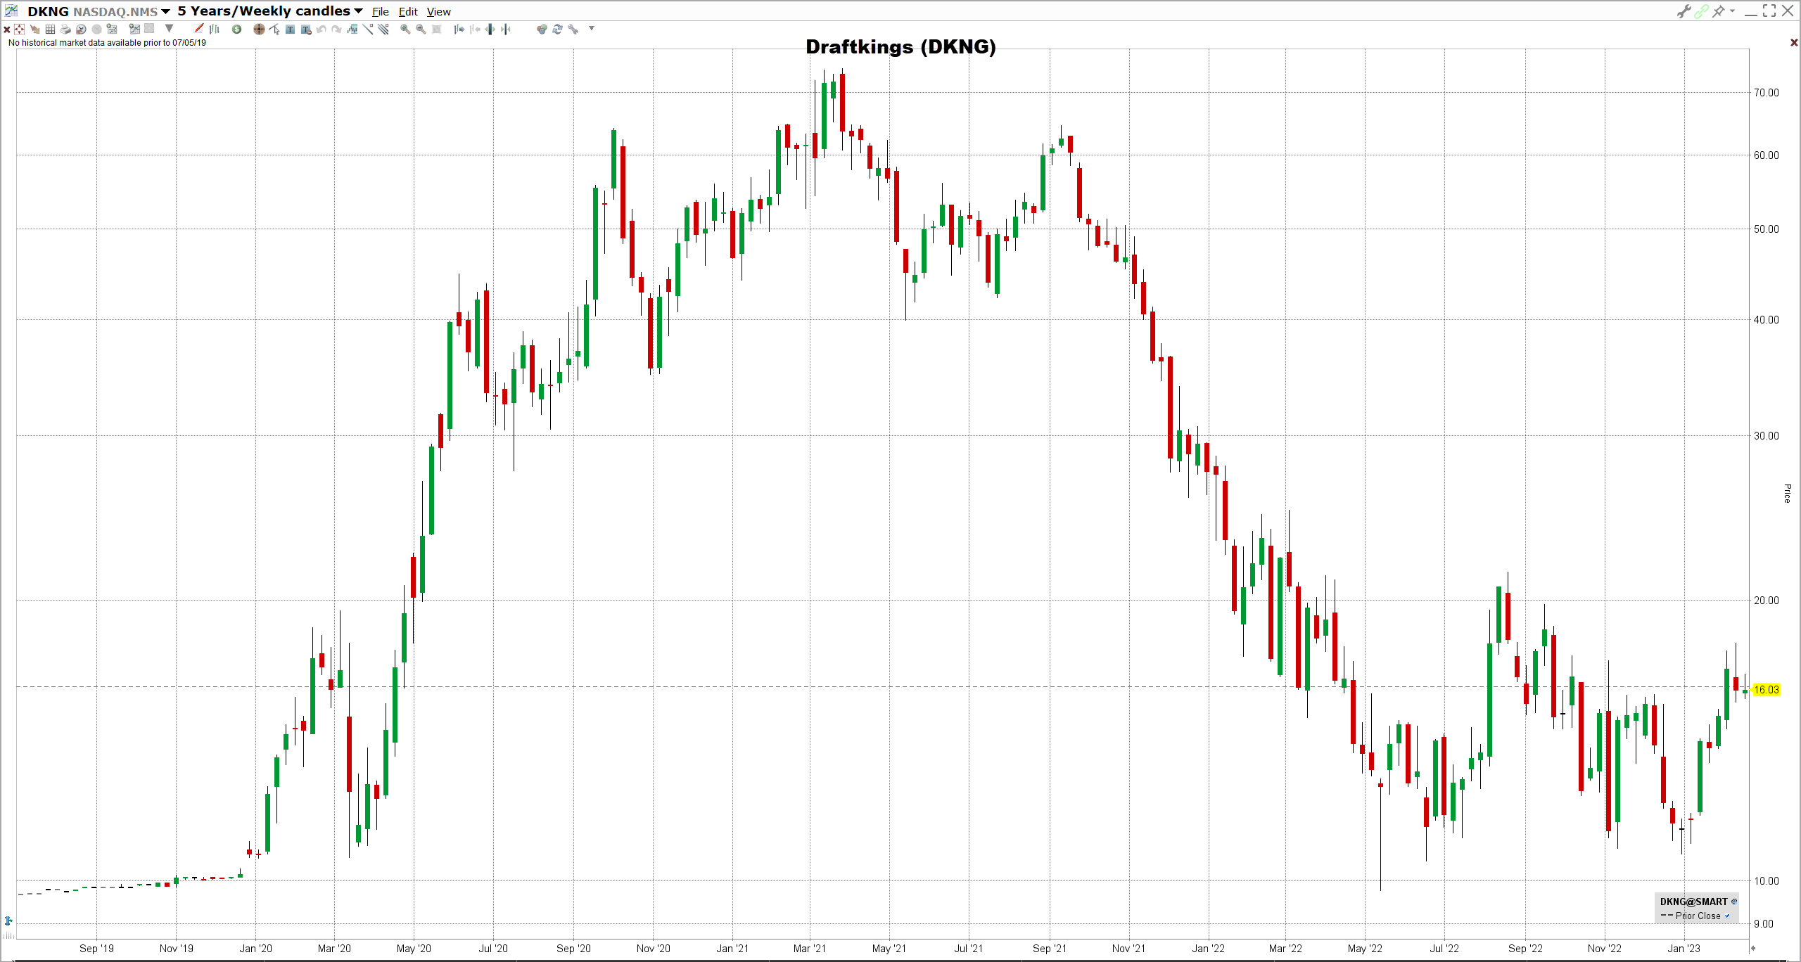Zoom in with green magnifier icon

(405, 30)
